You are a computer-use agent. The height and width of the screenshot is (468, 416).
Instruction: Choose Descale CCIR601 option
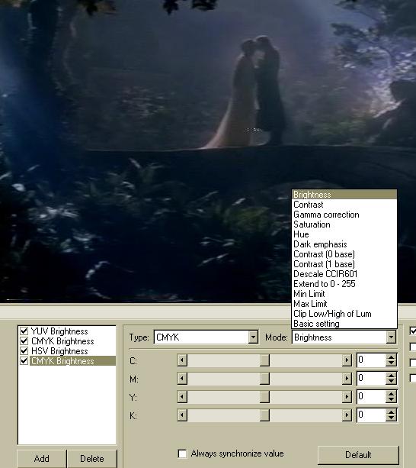coord(344,274)
